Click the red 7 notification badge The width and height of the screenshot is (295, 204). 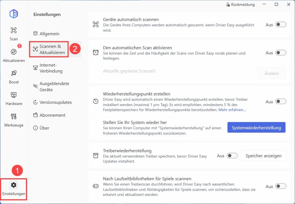pos(19,46)
